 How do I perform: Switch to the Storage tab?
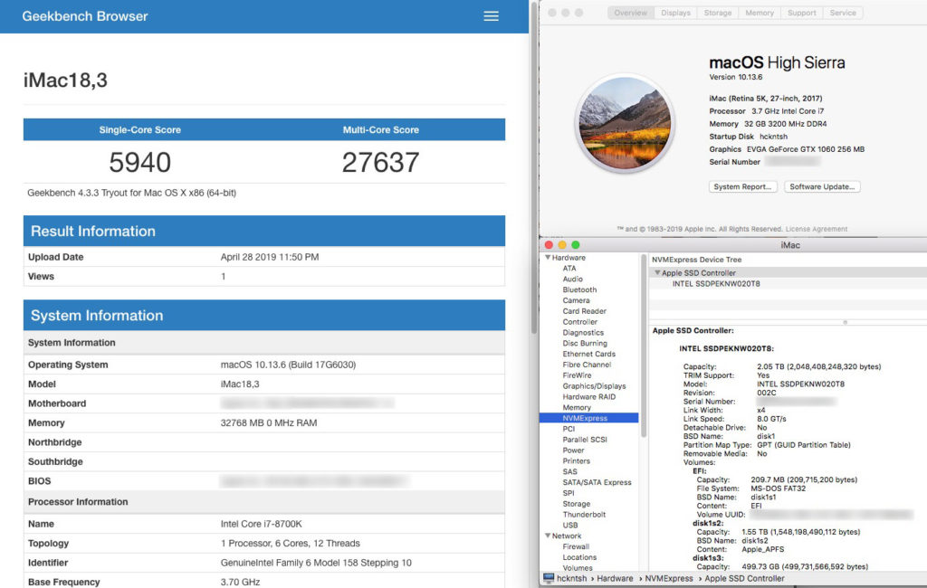718,13
